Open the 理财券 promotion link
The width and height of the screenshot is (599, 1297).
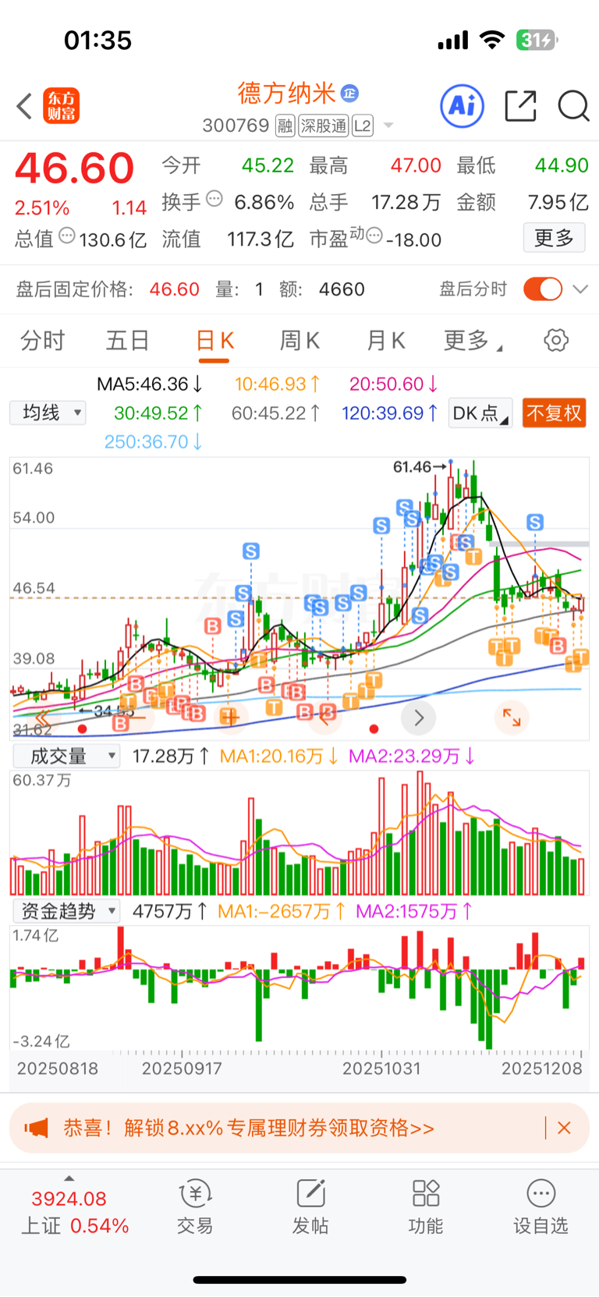(248, 1128)
